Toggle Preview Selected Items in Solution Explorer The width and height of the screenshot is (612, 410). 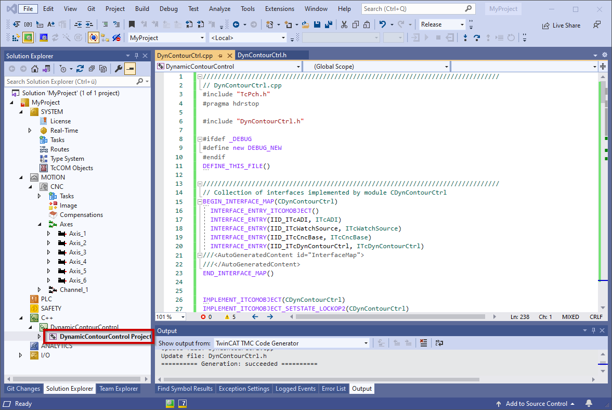[x=129, y=69]
